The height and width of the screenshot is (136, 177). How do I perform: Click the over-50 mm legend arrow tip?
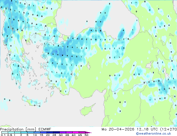pos(88,132)
